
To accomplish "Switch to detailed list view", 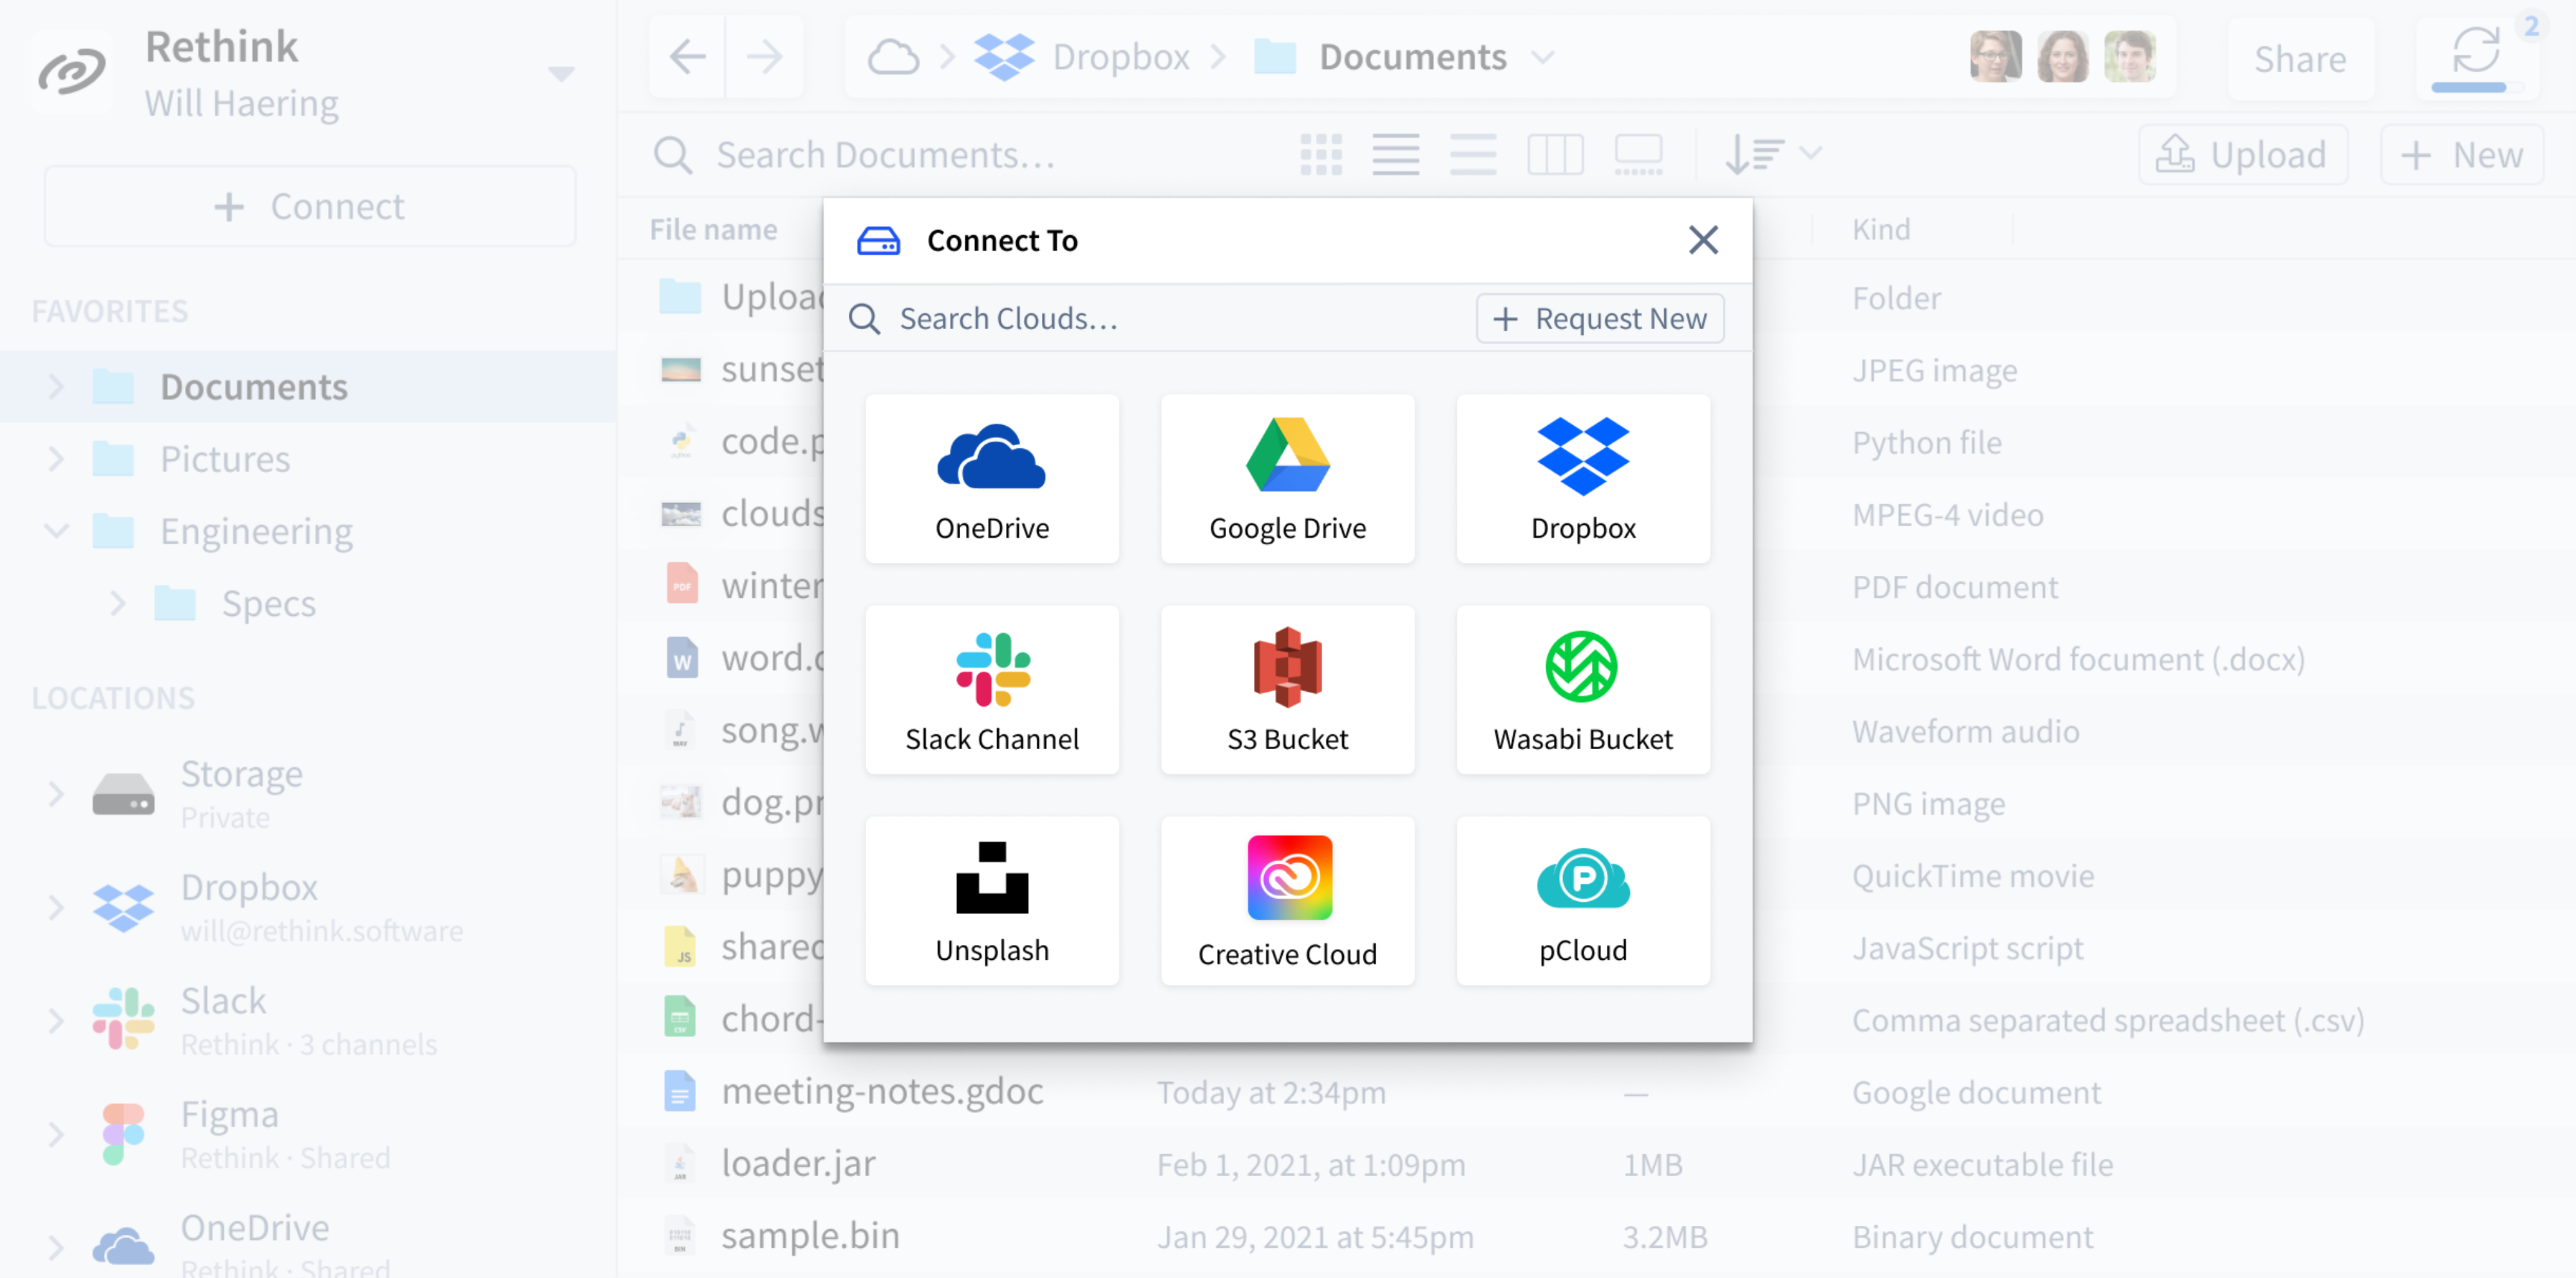I will [x=1396, y=155].
